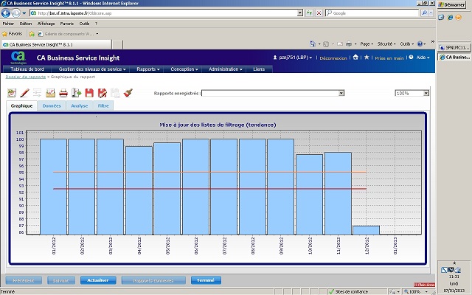The height and width of the screenshot is (295, 472).
Task: Click the add to favorites bar star icon
Action: click(x=32, y=34)
